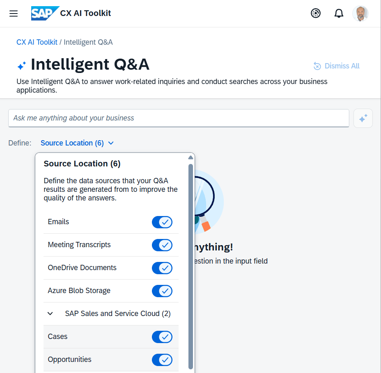Click the AI sparkle submit button

coord(363,118)
